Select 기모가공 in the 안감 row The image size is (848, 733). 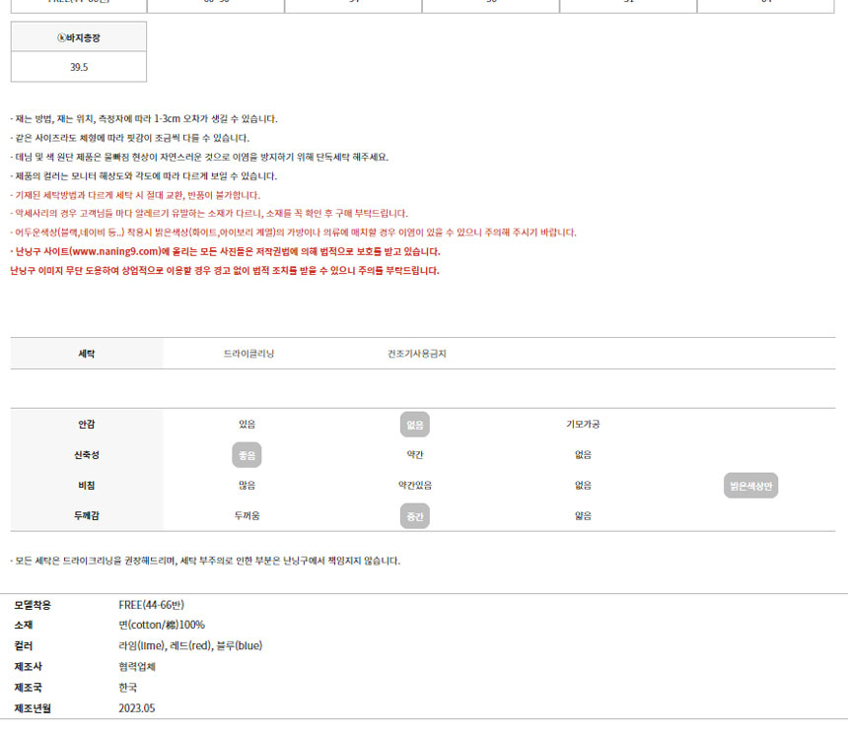tap(583, 425)
